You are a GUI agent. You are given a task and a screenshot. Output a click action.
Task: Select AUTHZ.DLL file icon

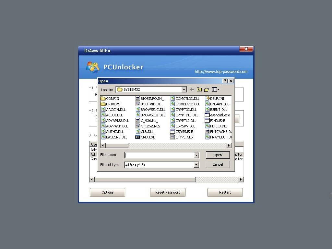coord(103,132)
